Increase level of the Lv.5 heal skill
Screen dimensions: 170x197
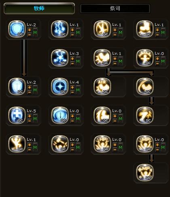[x=30, y=116]
